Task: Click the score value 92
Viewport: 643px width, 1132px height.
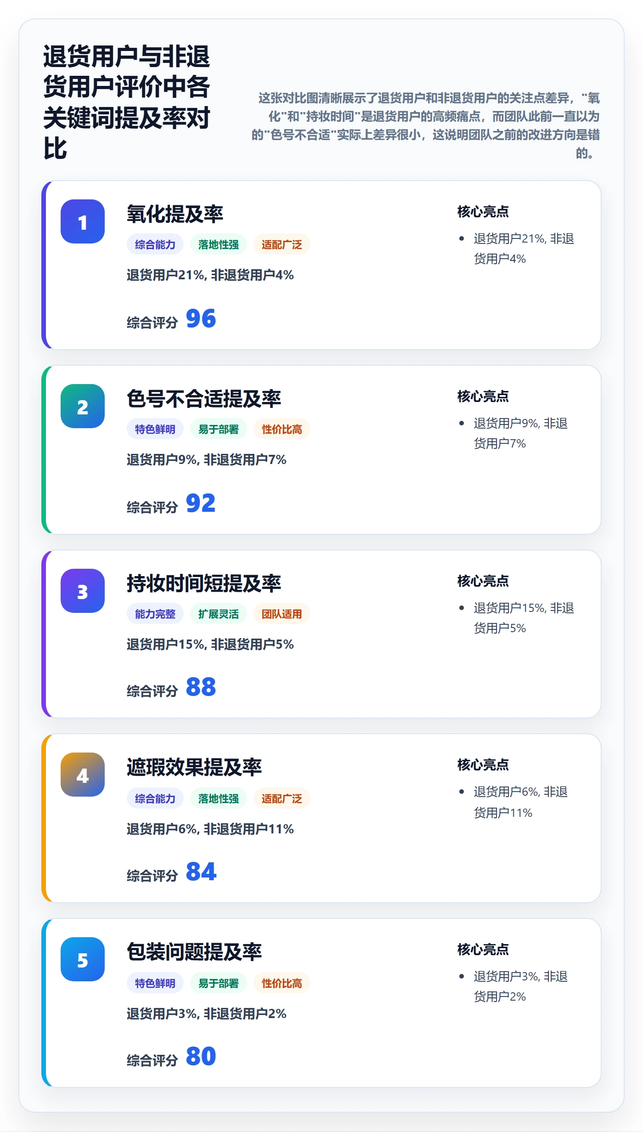Action: 201,503
